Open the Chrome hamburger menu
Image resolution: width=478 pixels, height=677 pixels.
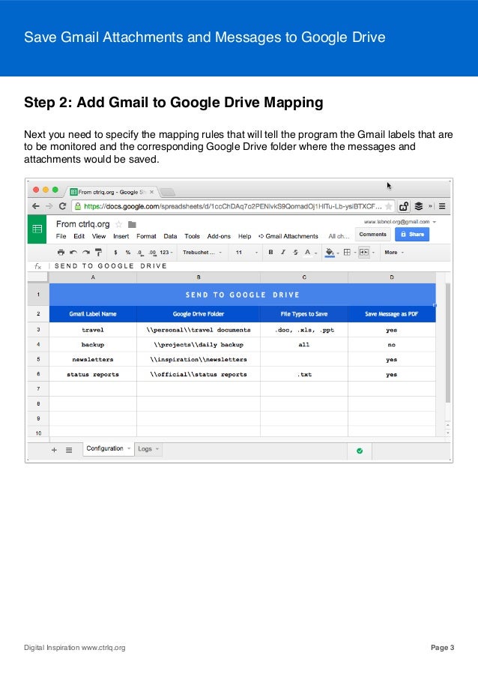point(442,206)
